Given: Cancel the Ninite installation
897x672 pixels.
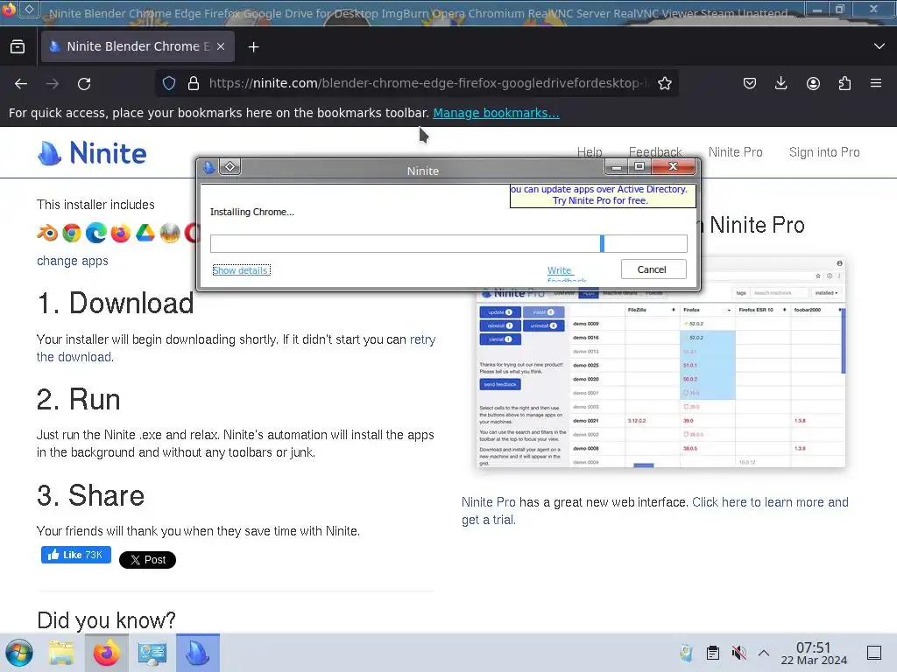Looking at the screenshot, I should 653,269.
